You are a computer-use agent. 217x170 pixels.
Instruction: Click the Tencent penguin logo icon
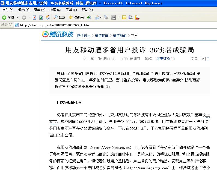(45, 34)
